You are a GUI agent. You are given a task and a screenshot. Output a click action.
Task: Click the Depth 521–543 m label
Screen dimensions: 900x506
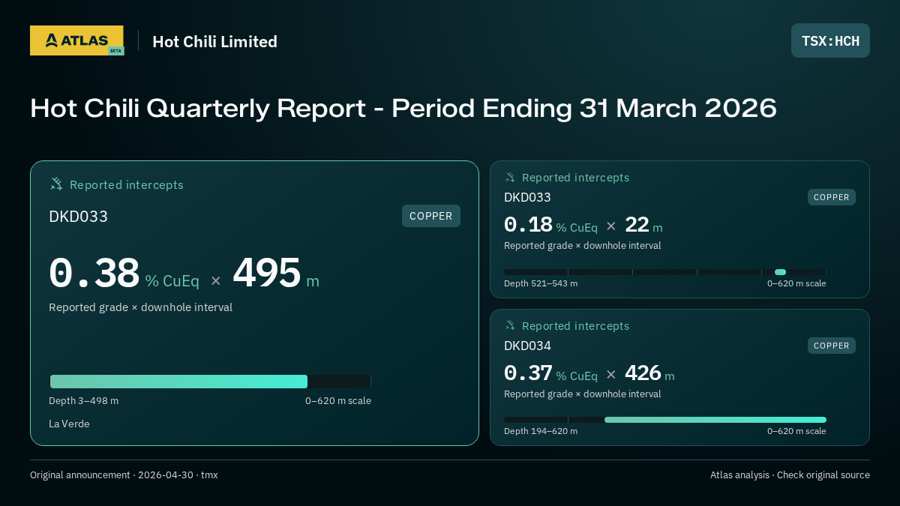541,283
